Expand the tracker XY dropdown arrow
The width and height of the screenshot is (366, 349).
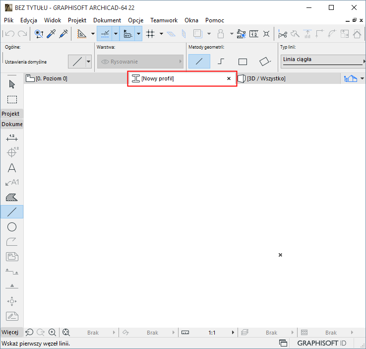[x=139, y=34]
